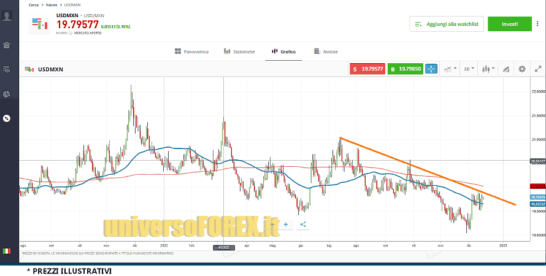Switch to the Statistiche tab
The width and height of the screenshot is (546, 276).
tap(239, 52)
